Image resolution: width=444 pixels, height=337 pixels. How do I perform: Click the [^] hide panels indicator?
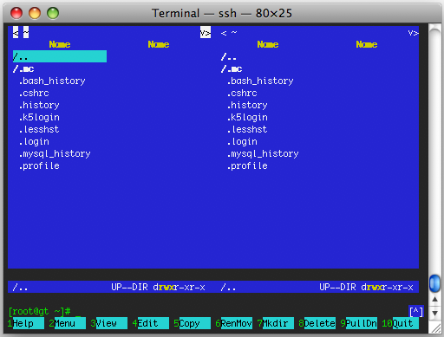pos(416,312)
